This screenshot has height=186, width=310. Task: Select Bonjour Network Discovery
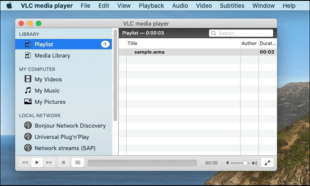[70, 125]
